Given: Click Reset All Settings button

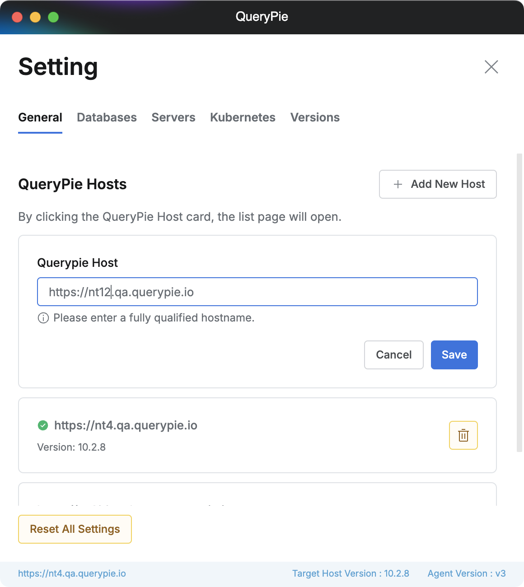Looking at the screenshot, I should (75, 529).
